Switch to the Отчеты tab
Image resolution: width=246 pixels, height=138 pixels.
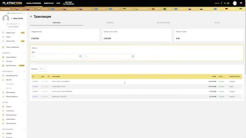coord(217,23)
